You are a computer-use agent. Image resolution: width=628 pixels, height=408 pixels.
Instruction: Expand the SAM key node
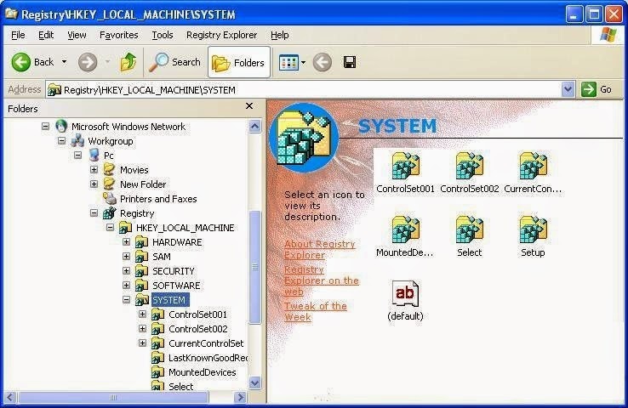[126, 257]
